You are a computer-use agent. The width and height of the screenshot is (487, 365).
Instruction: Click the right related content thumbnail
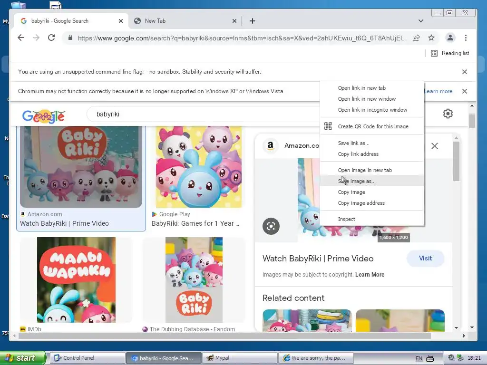click(400, 320)
